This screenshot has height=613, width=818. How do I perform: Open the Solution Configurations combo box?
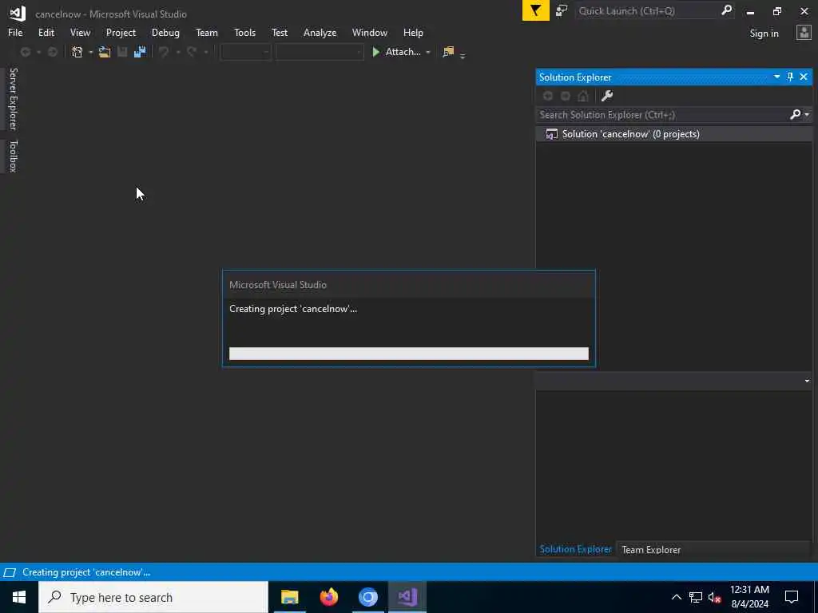click(x=246, y=52)
